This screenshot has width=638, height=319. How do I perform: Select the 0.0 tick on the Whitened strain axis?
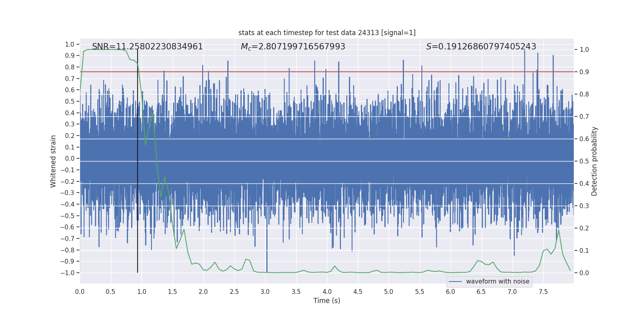70,159
